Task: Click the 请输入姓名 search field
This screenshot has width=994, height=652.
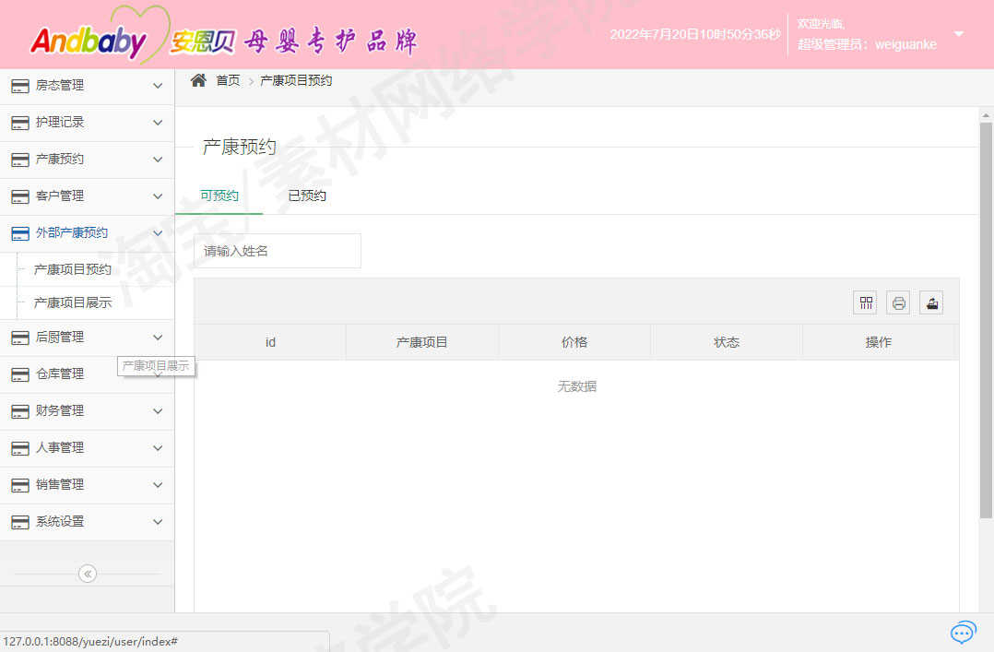Action: (x=278, y=251)
